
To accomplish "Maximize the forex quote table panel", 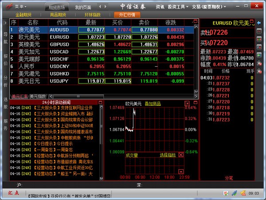I will pos(196,21).
